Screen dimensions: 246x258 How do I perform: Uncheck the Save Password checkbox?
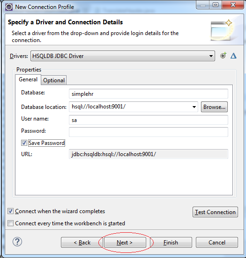(24, 143)
